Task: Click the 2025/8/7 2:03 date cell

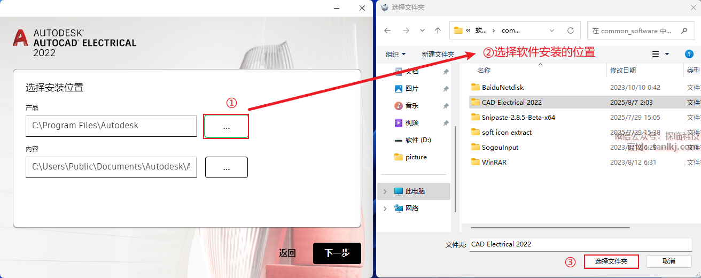Action: tap(632, 102)
